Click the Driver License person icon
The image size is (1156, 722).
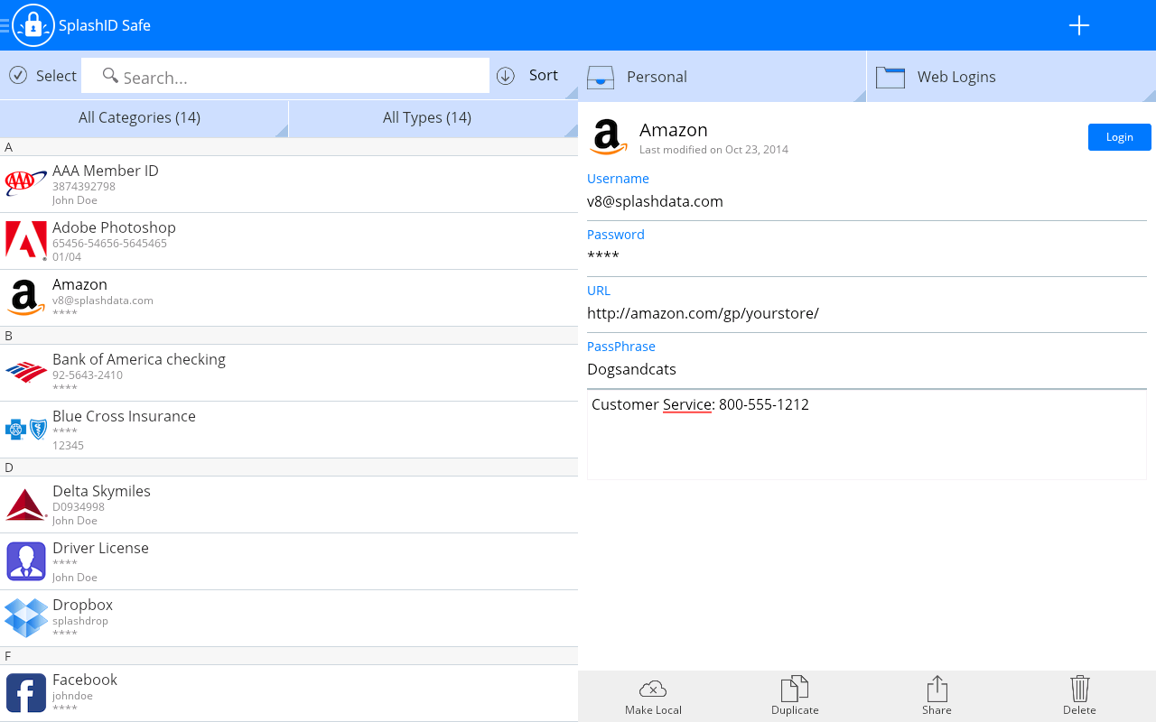pos(26,561)
